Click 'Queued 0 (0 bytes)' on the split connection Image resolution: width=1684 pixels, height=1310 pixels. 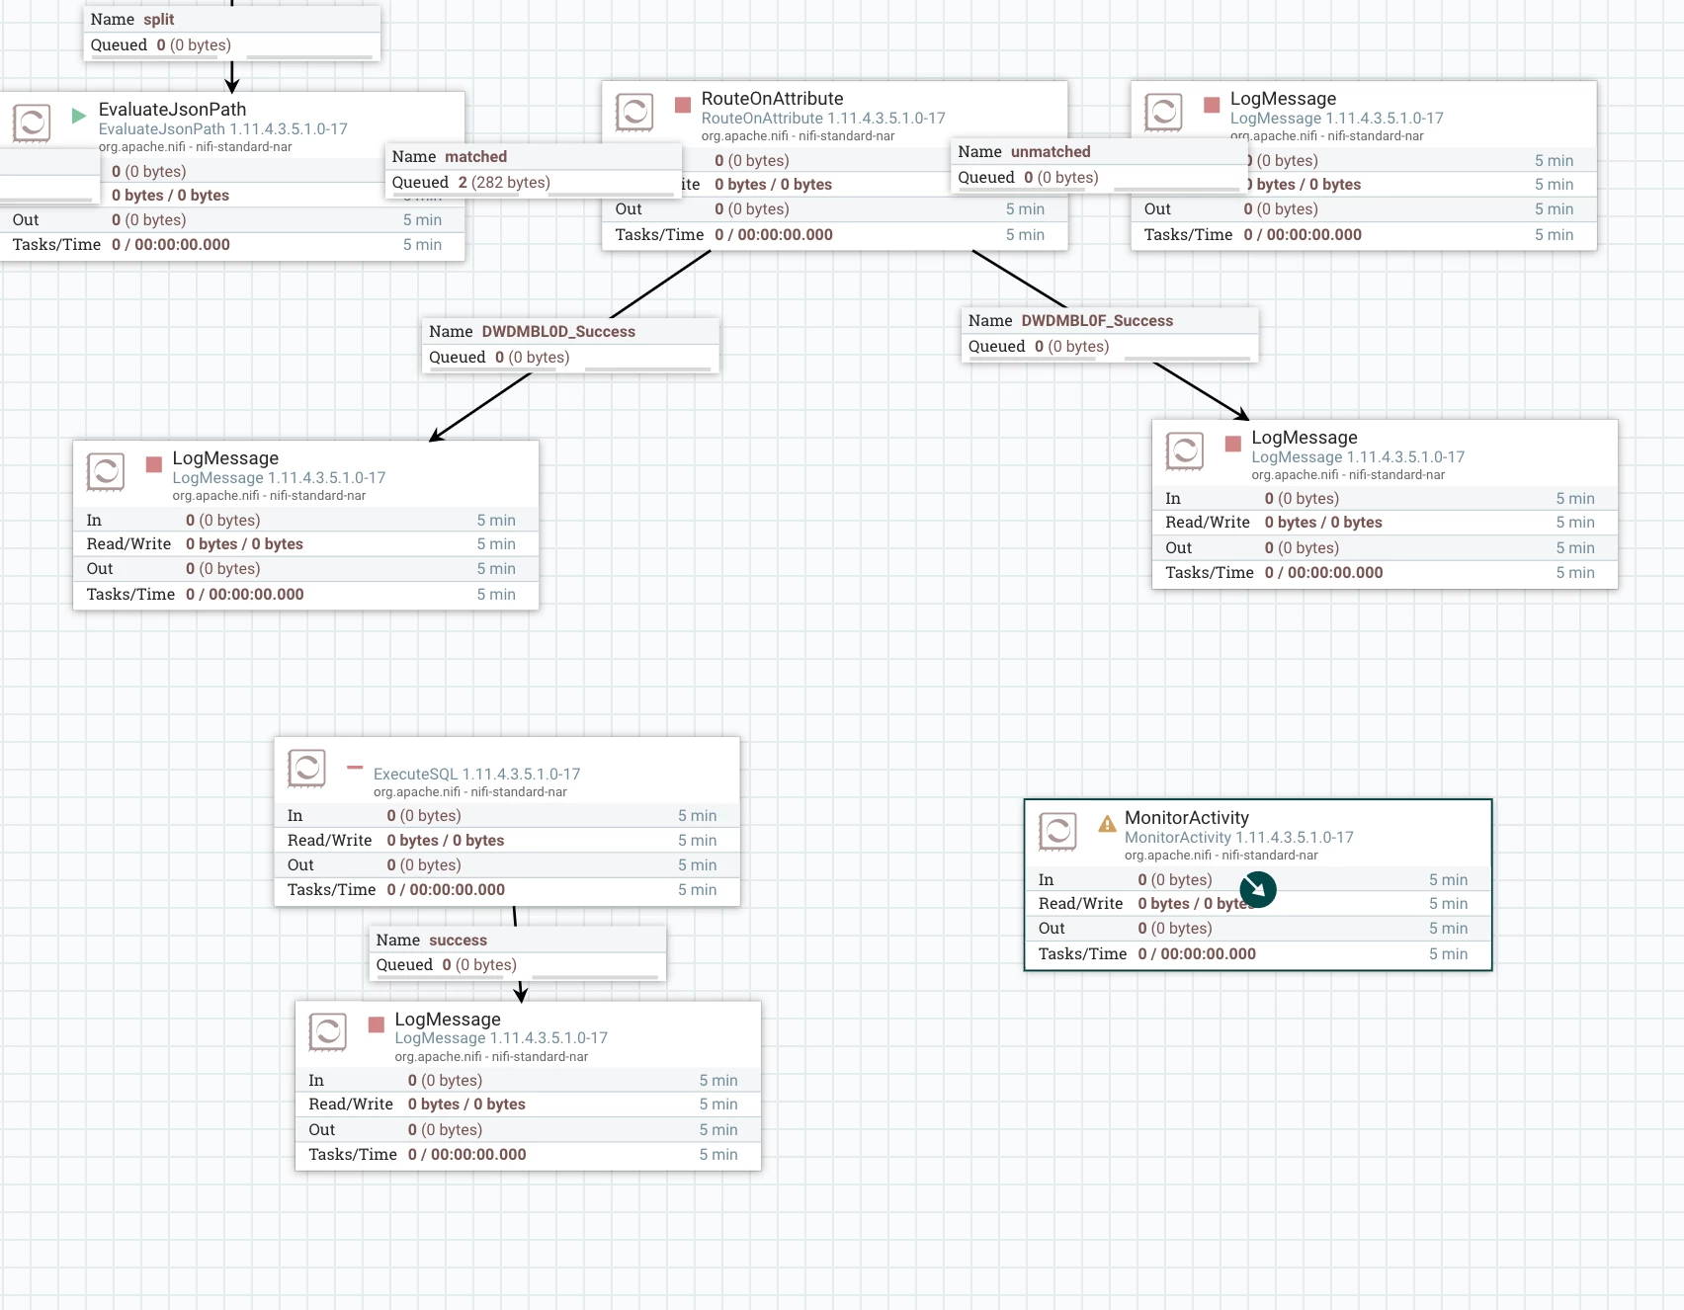click(x=160, y=45)
